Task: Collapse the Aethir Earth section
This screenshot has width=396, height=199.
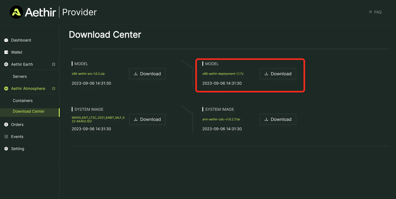Action: (x=54, y=64)
